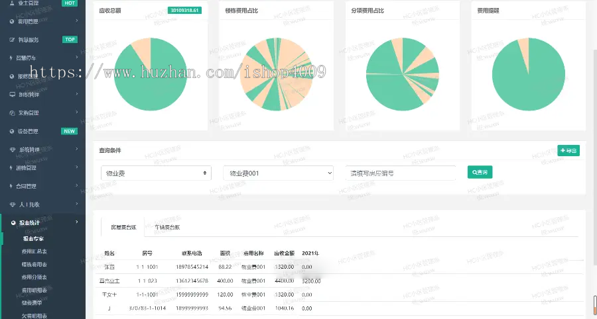This screenshot has height=319, width=597.
Task: Expand the 组织管理 menu chevron
Action: point(76,94)
